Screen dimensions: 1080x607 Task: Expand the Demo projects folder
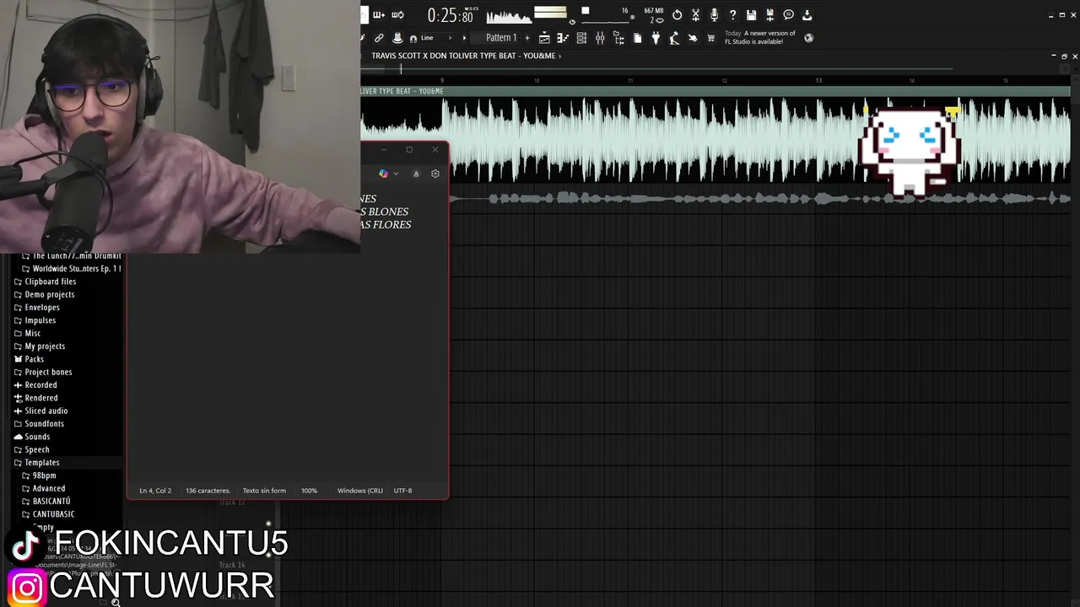point(44,294)
